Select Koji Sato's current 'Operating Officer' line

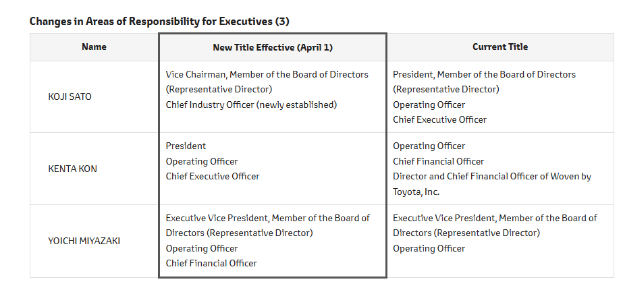point(429,105)
